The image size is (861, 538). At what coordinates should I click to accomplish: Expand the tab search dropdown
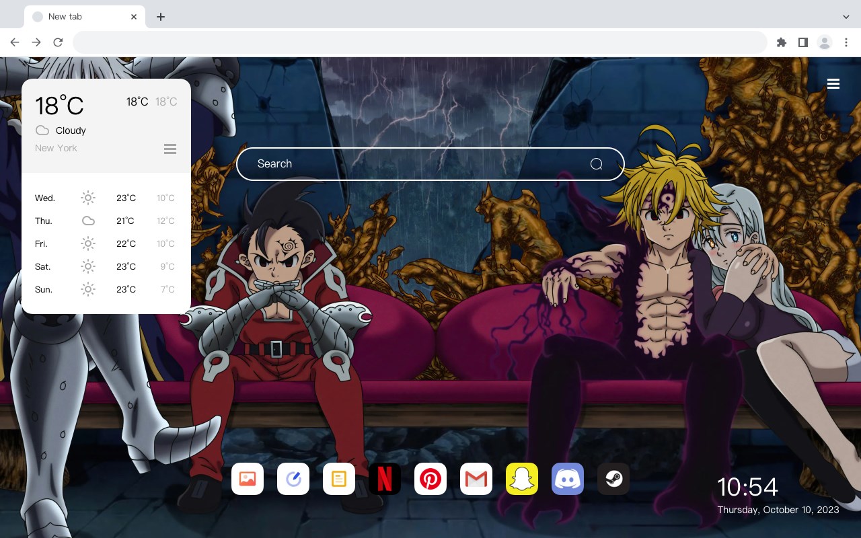[x=846, y=17]
